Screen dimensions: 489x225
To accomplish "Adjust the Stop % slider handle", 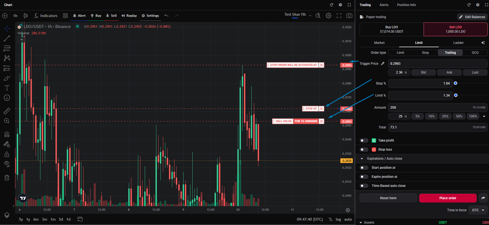I will click(455, 83).
